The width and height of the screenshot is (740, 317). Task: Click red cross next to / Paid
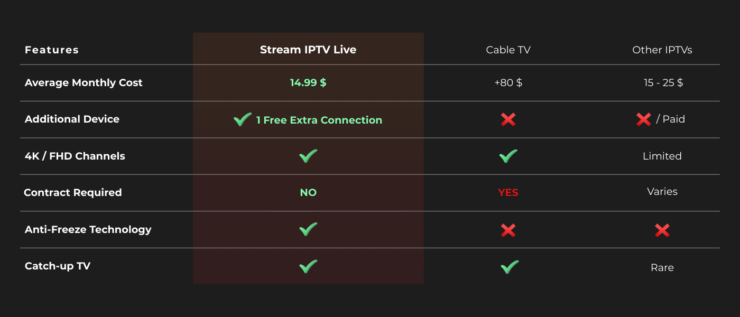[643, 119]
